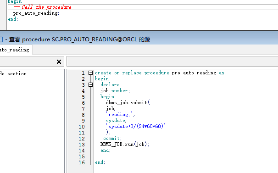Click 'DBMS_JOB.run(job);' on line 13
Image resolution: width=278 pixels, height=173 pixels.
coord(125,144)
